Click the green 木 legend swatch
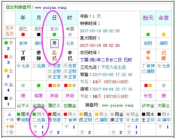This screenshot has height=138, width=175. pos(6,43)
